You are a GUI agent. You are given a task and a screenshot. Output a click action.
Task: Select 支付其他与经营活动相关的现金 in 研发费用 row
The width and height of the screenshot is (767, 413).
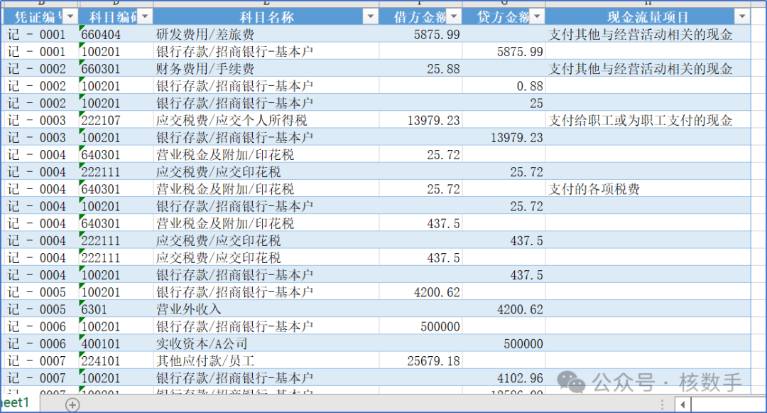point(648,34)
